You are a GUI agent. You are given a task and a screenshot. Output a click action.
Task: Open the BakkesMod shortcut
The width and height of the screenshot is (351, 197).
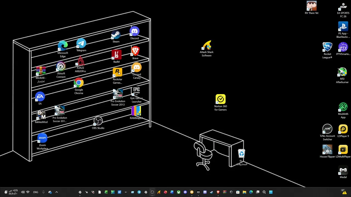pos(41,117)
